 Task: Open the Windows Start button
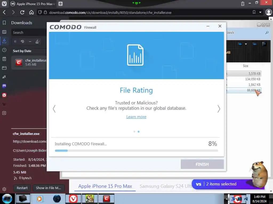pos(7,199)
